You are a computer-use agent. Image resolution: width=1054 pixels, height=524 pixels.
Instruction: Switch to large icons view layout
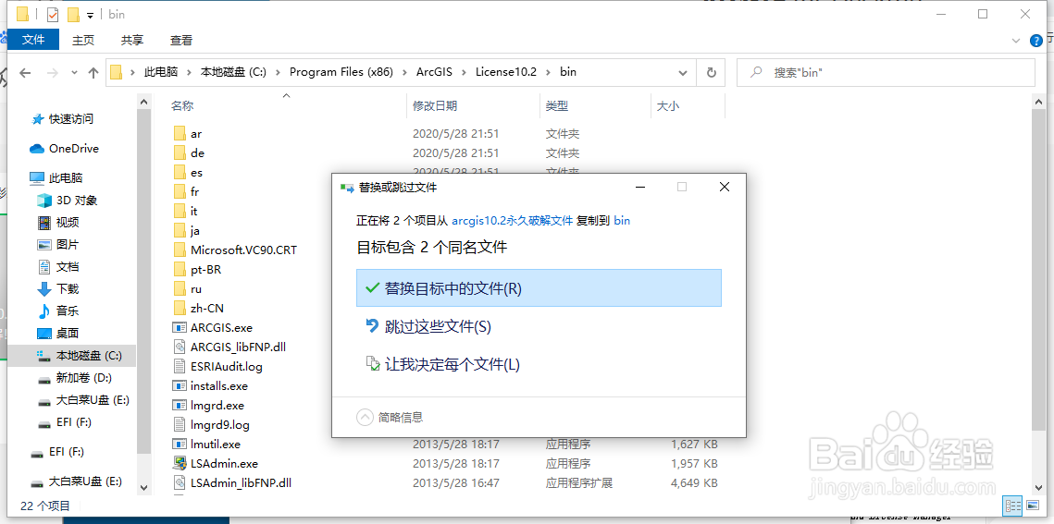[x=1031, y=506]
